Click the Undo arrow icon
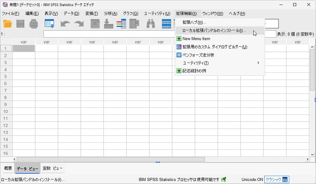 65,24
